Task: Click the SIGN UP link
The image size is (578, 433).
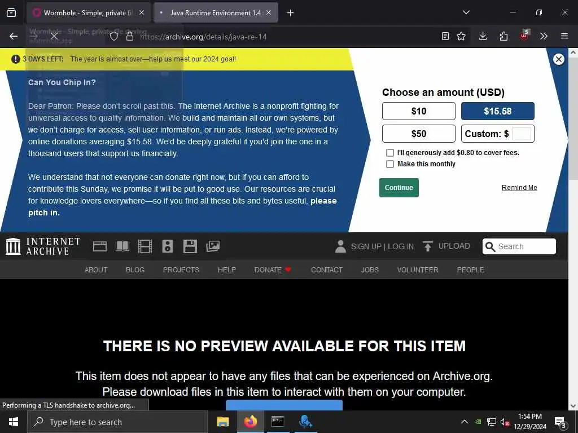Action: (x=366, y=247)
